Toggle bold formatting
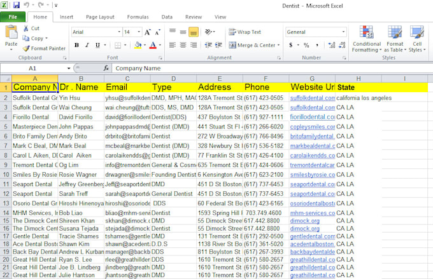Screen dimensions: 433x279 coord(77,45)
